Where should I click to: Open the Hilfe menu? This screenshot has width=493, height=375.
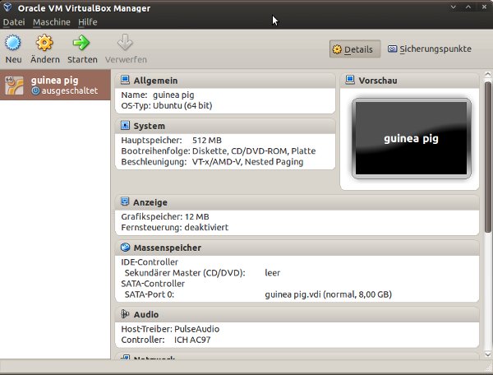[x=88, y=22]
